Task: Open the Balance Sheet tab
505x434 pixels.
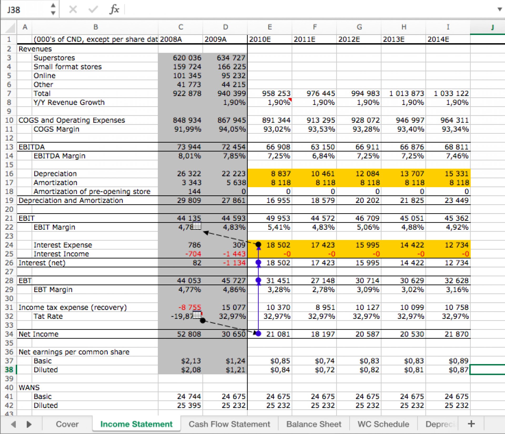Action: (314, 424)
